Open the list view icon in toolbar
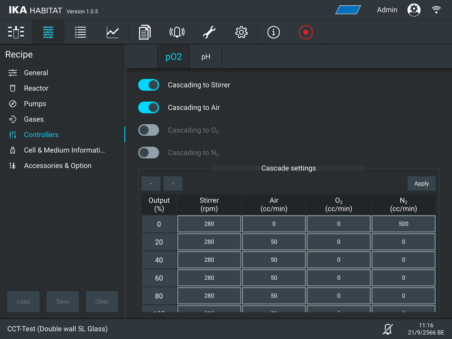Screen dimensions: 452x339 click(x=80, y=32)
